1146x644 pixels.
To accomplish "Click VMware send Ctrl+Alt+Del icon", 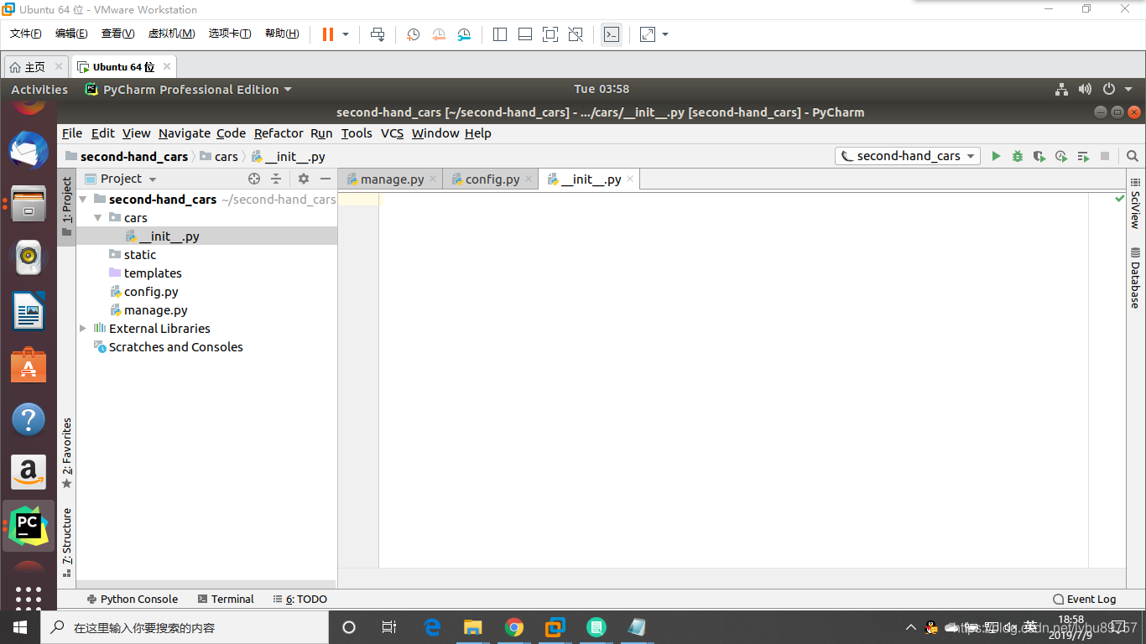I will click(378, 34).
